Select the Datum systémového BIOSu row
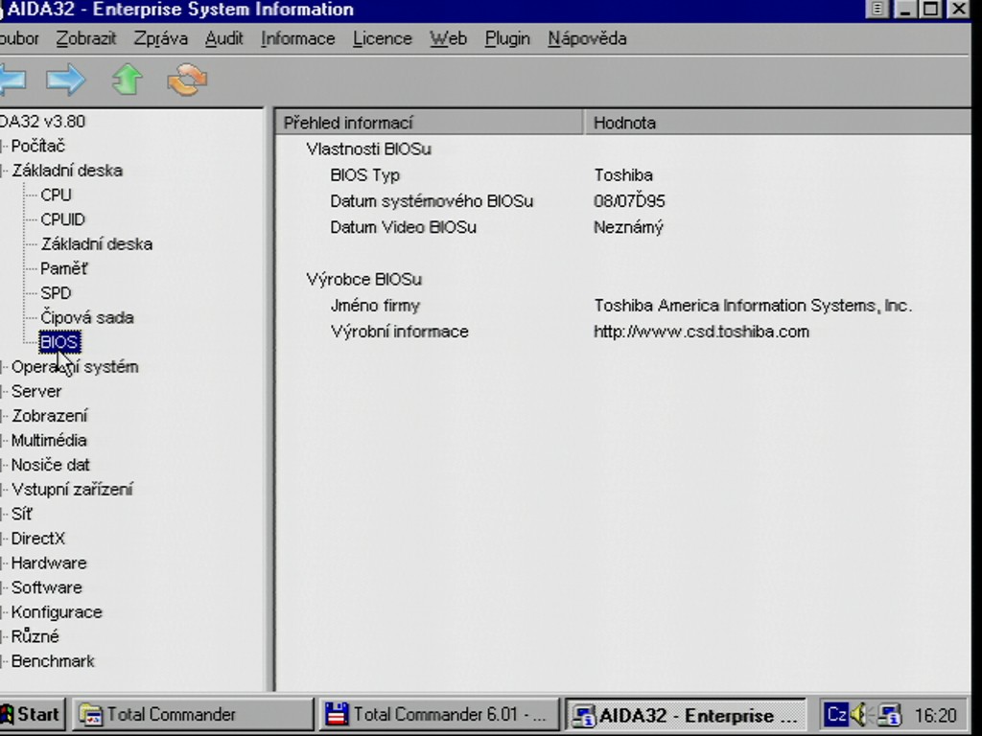Viewport: 982px width, 736px height. pos(623,201)
